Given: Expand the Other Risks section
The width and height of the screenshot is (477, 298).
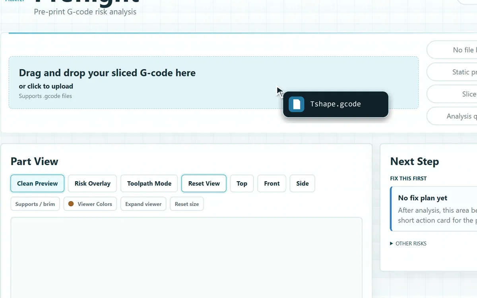Looking at the screenshot, I should pos(408,244).
